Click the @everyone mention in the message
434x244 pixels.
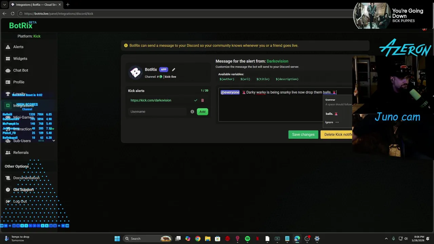[x=230, y=92]
